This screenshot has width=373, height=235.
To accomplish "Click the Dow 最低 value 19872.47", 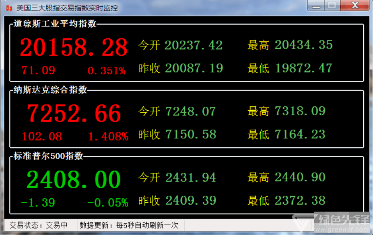I will 304,68.
